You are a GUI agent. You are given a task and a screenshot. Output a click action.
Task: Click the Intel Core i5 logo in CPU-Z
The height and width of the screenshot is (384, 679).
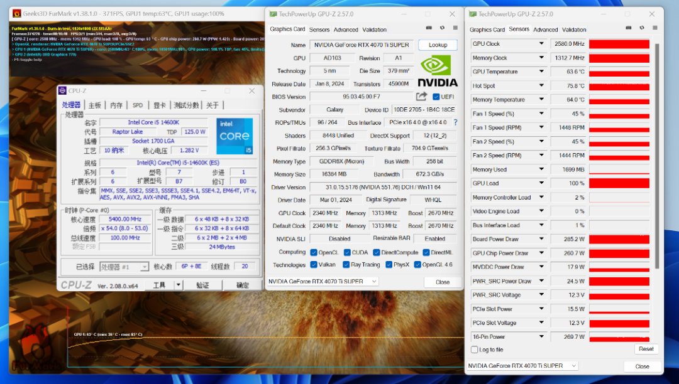coord(235,136)
